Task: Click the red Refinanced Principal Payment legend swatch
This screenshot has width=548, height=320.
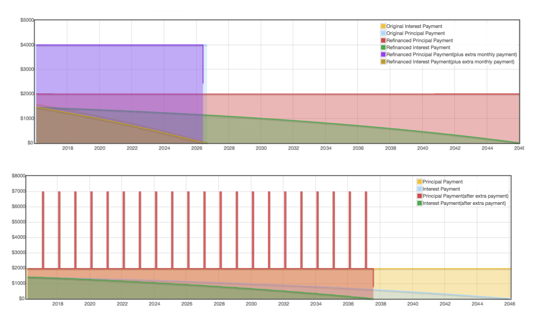Action: coord(383,41)
